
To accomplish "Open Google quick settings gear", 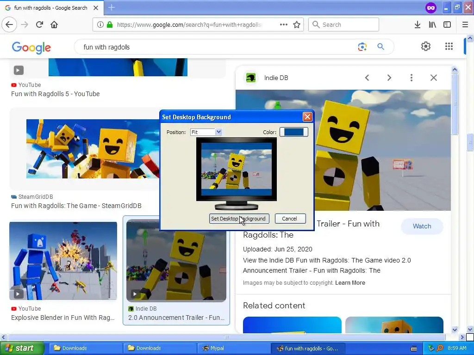I will click(426, 46).
